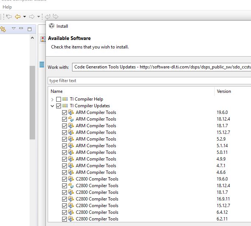Click the ARM 18.12.4 update icon

pos(71,119)
